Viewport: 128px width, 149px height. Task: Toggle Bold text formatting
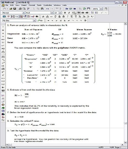[65, 13]
